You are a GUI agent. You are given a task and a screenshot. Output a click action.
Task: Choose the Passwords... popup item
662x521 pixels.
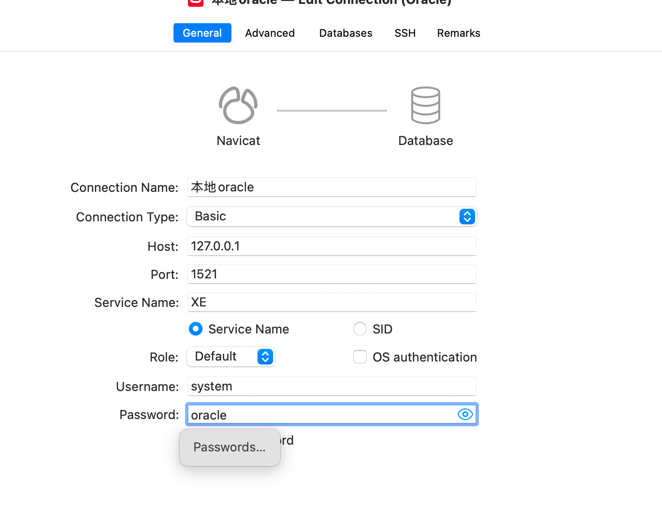click(230, 447)
